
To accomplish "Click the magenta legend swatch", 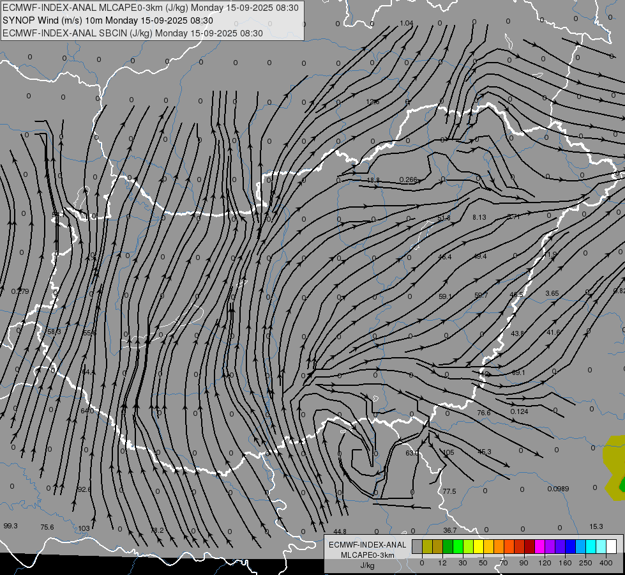I will pyautogui.click(x=540, y=546).
